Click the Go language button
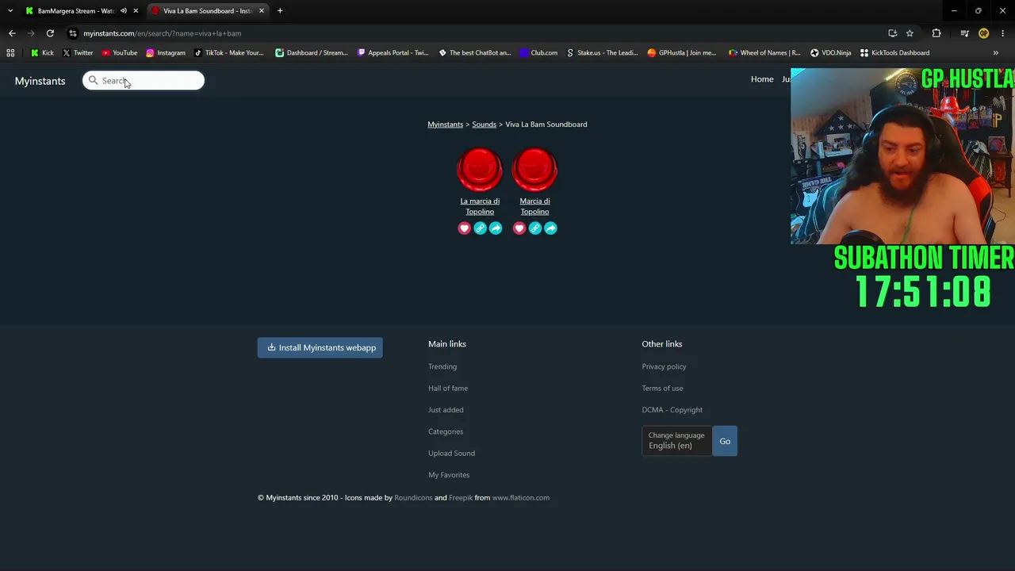This screenshot has height=571, width=1015. point(725,441)
